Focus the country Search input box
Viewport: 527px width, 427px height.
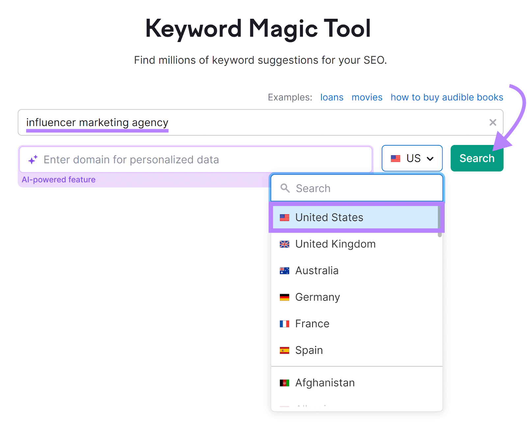pos(362,188)
